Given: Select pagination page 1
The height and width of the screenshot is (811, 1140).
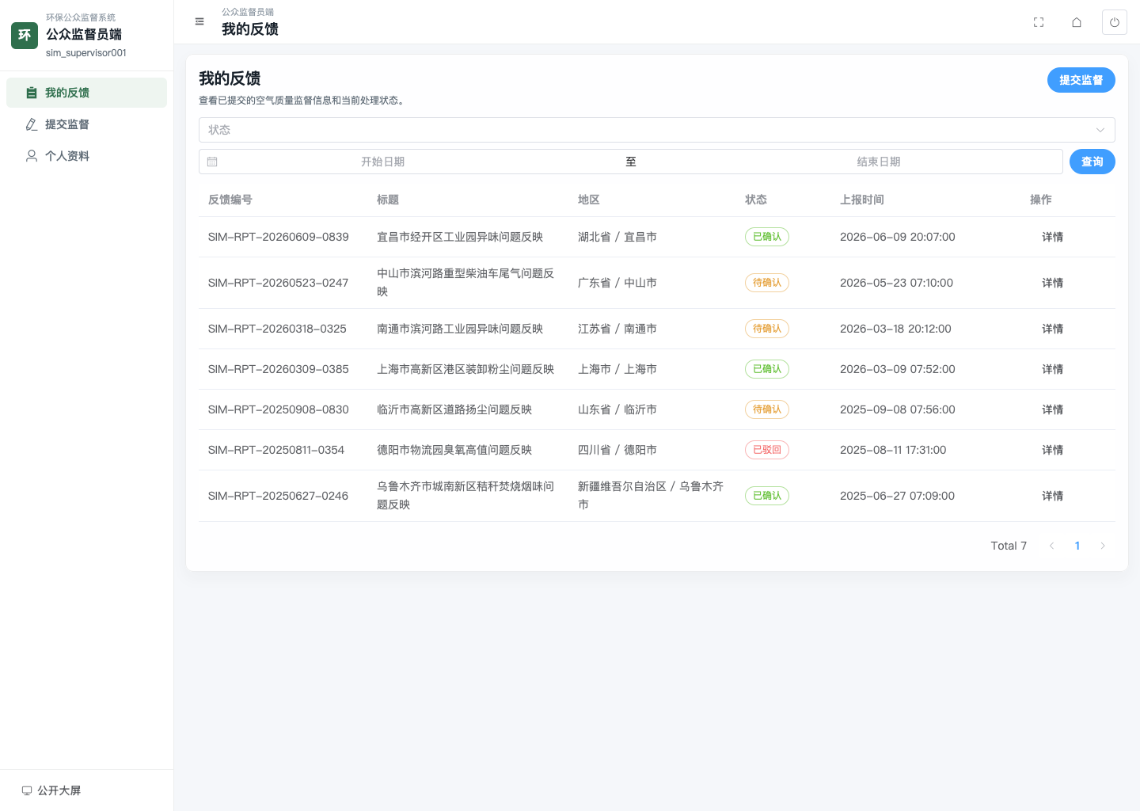Looking at the screenshot, I should click(x=1077, y=546).
